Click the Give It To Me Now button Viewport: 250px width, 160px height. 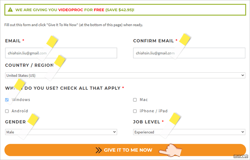pyautogui.click(x=125, y=150)
